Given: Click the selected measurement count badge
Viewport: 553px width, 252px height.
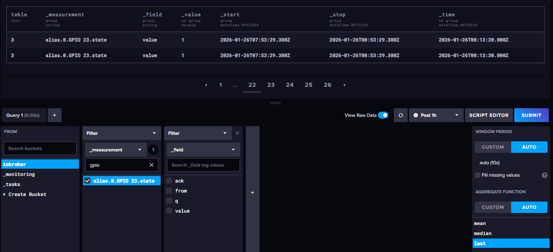Looking at the screenshot, I should (153, 150).
